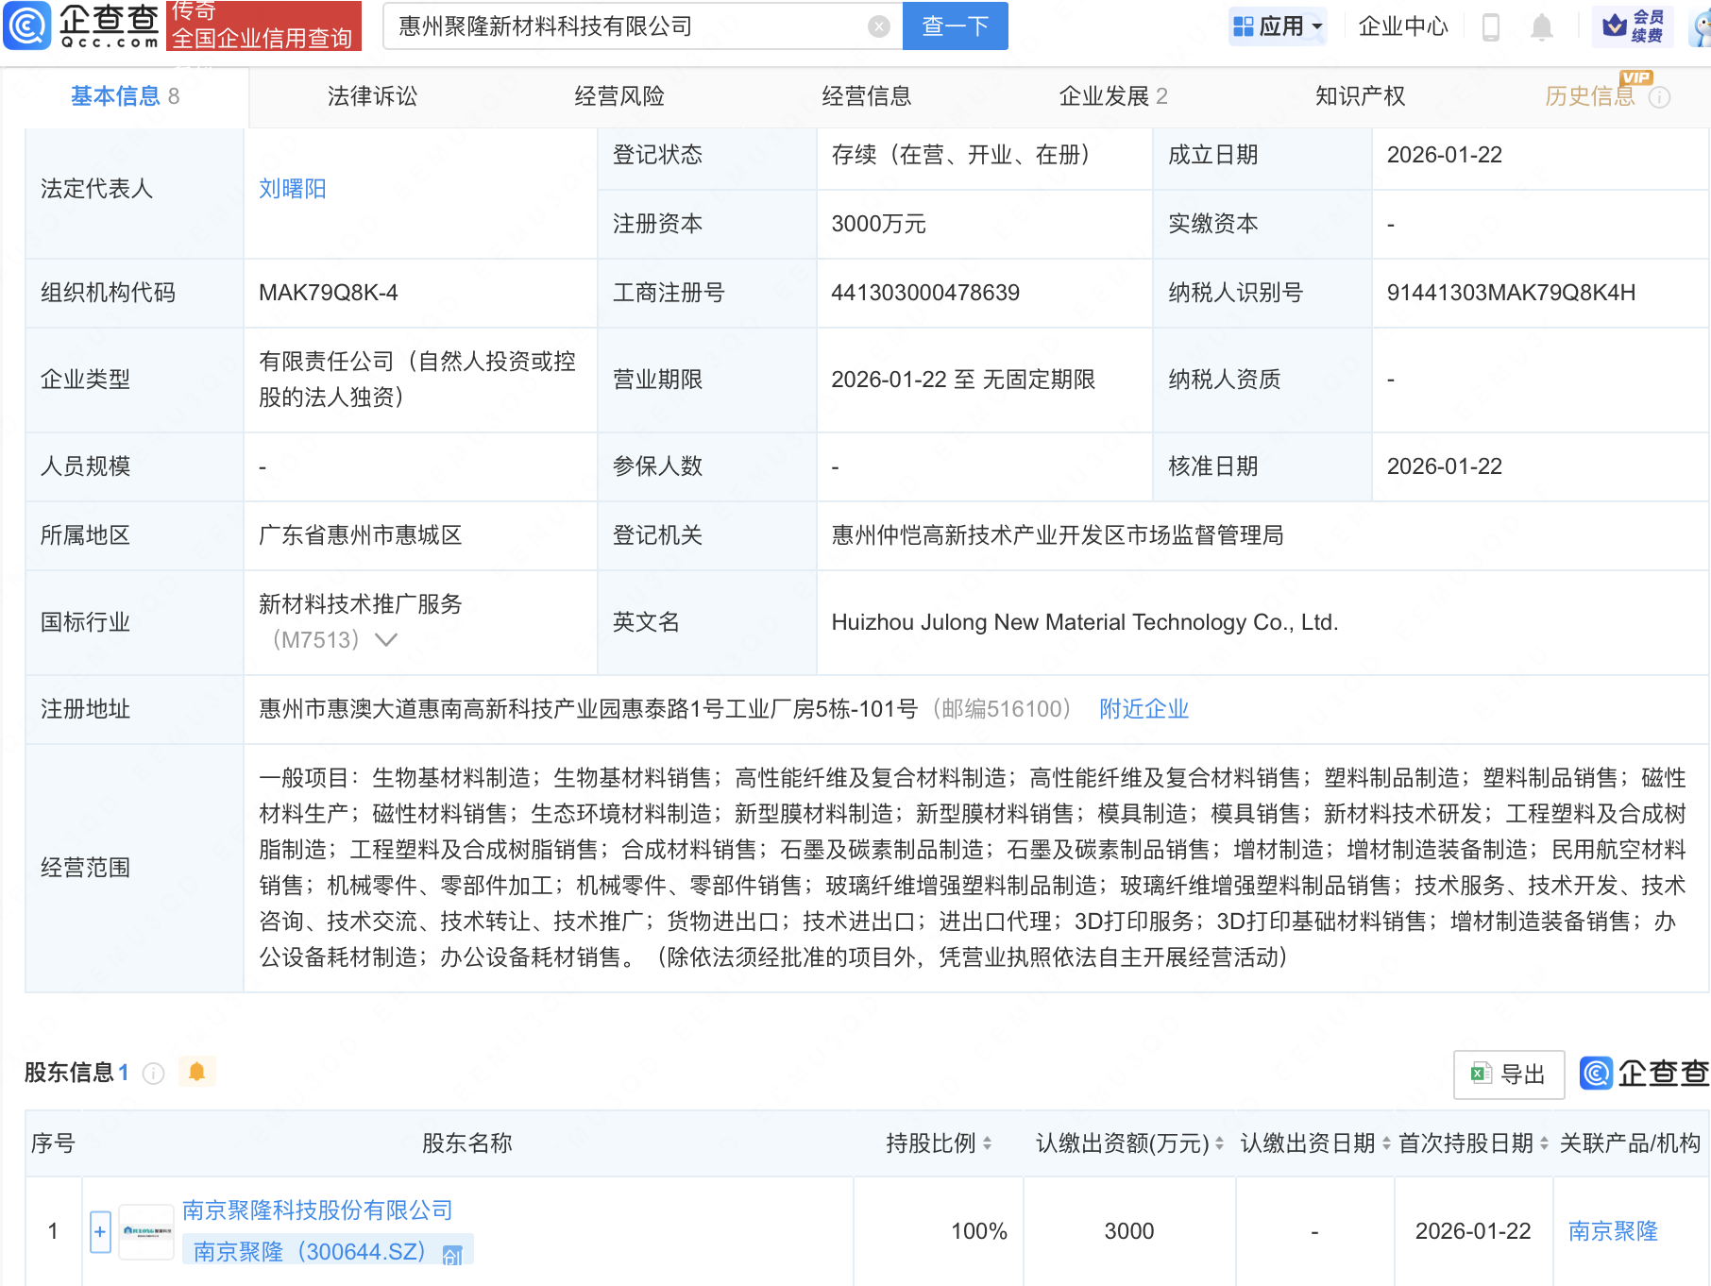
Task: Open the 应用 dropdown in the top bar
Action: tap(1278, 25)
